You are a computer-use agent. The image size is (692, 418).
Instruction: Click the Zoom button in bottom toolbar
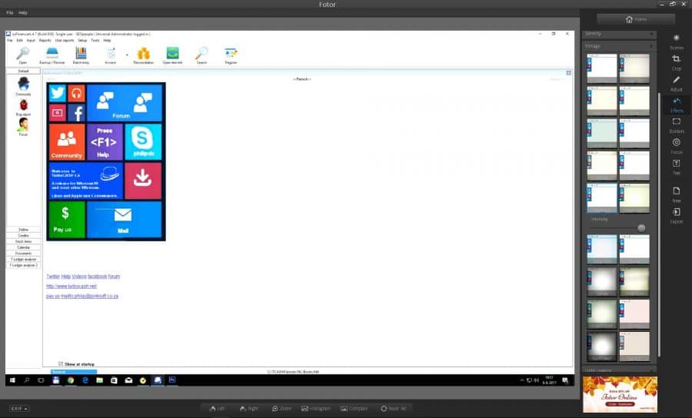point(282,408)
